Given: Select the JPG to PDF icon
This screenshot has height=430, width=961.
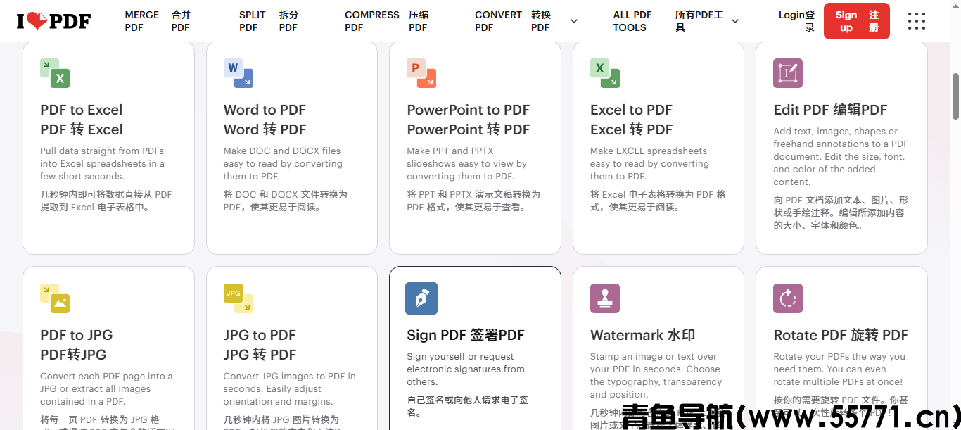Looking at the screenshot, I should tap(238, 298).
